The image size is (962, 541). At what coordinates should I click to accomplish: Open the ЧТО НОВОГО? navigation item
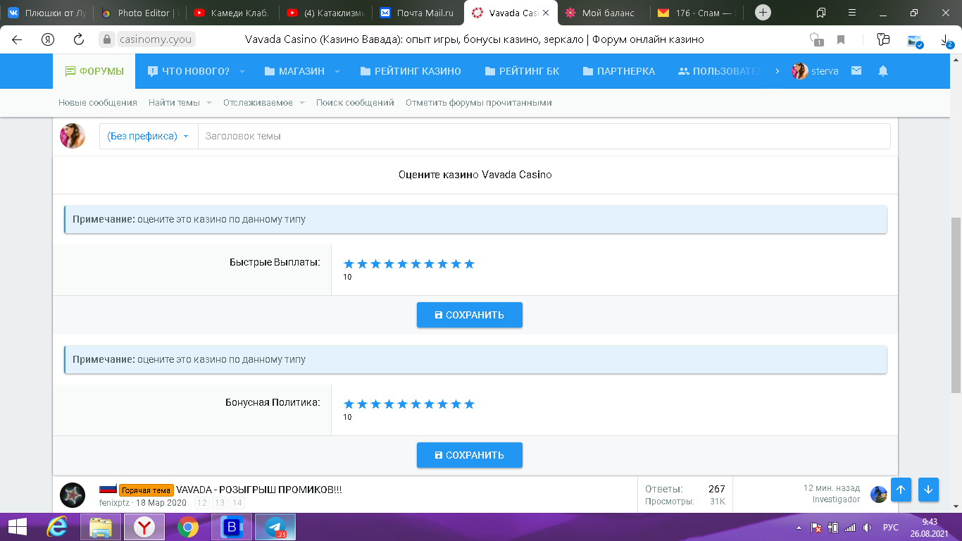click(x=189, y=71)
